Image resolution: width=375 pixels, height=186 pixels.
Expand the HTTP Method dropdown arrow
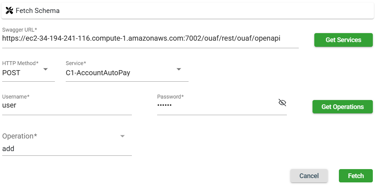[x=46, y=69]
